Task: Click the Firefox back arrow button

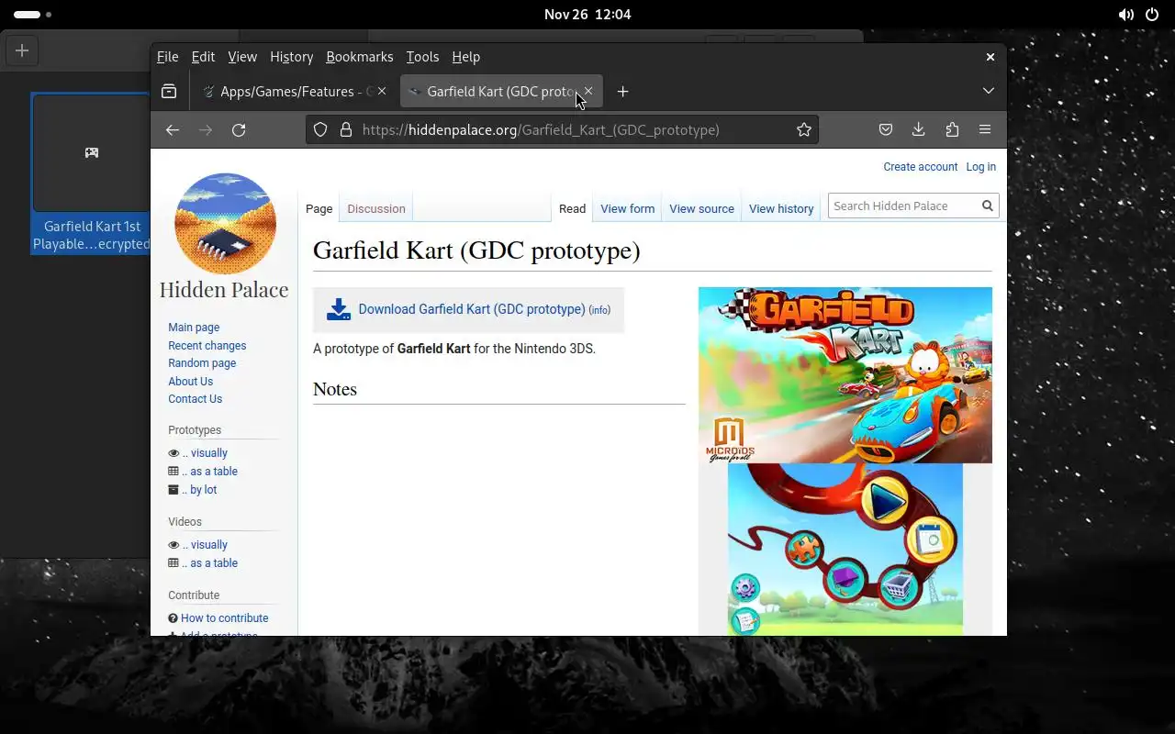Action: (x=173, y=130)
